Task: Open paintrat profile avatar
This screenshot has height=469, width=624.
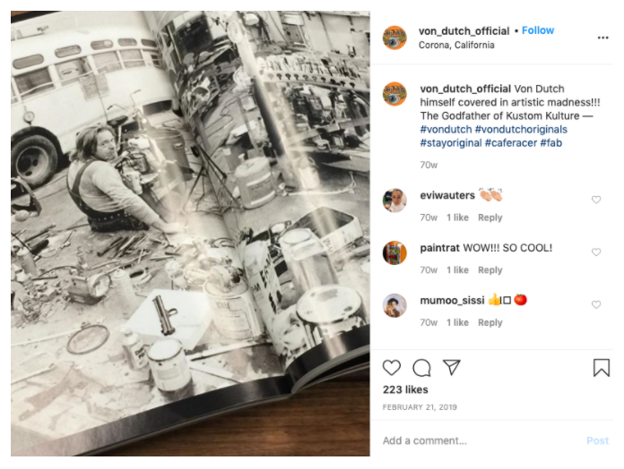Action: (x=394, y=253)
